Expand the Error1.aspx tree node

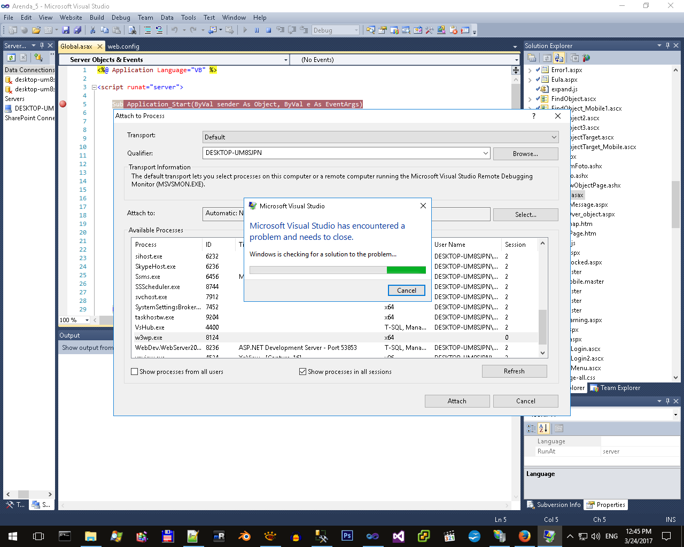coord(530,70)
